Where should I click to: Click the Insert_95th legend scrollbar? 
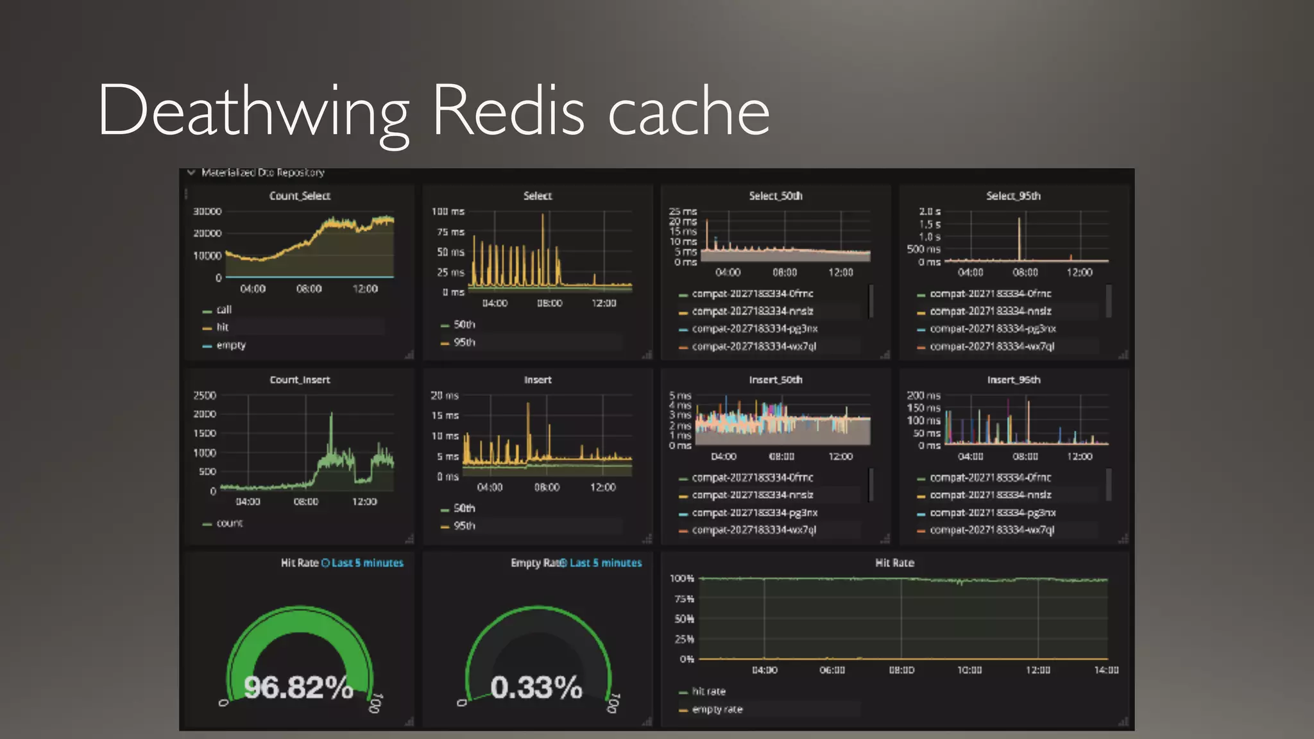[1109, 485]
